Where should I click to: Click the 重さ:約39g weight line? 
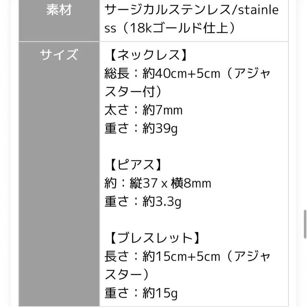142,128
